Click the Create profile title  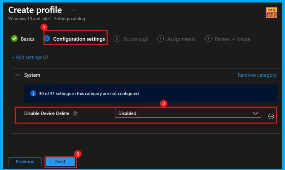click(x=35, y=10)
